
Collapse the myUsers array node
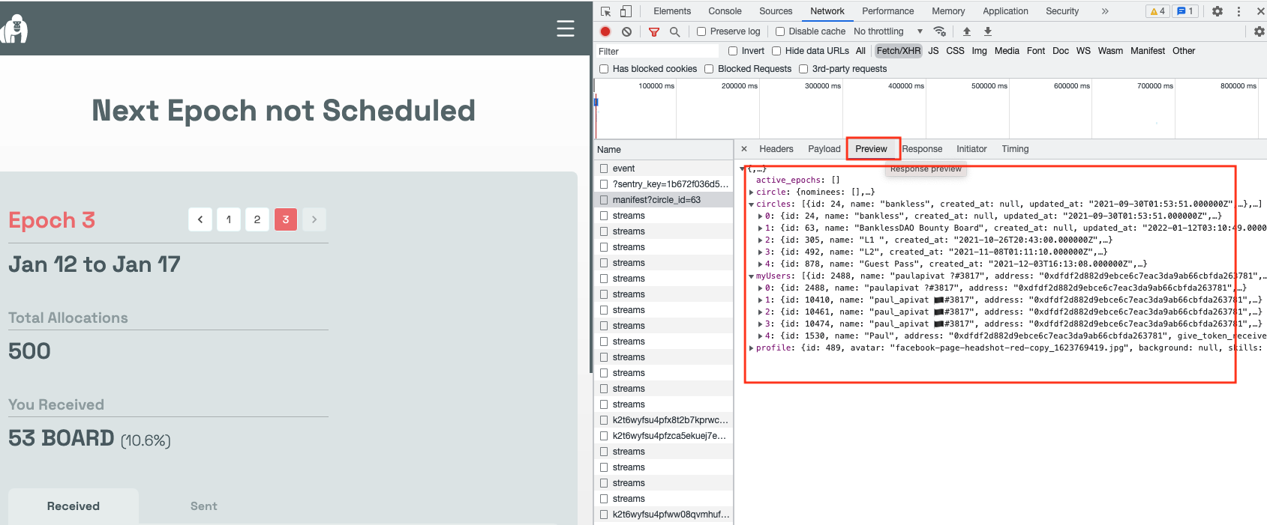(752, 276)
